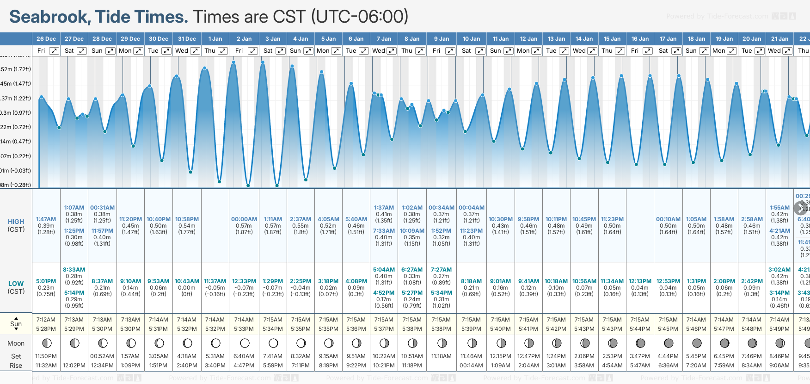810x384 pixels.
Task: Click expand icon next to Thu 15 Jan
Action: pyautogui.click(x=620, y=51)
